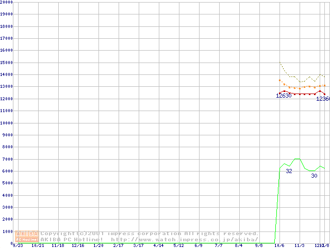Click the 9/23 date on x-axis
This screenshot has width=330, height=248.
[18, 246]
